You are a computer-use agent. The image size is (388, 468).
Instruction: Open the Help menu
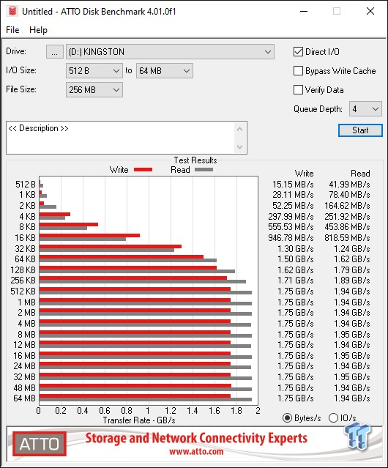pyautogui.click(x=38, y=30)
